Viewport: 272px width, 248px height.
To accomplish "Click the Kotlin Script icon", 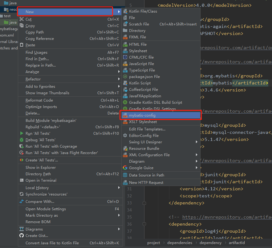I will click(x=125, y=83).
